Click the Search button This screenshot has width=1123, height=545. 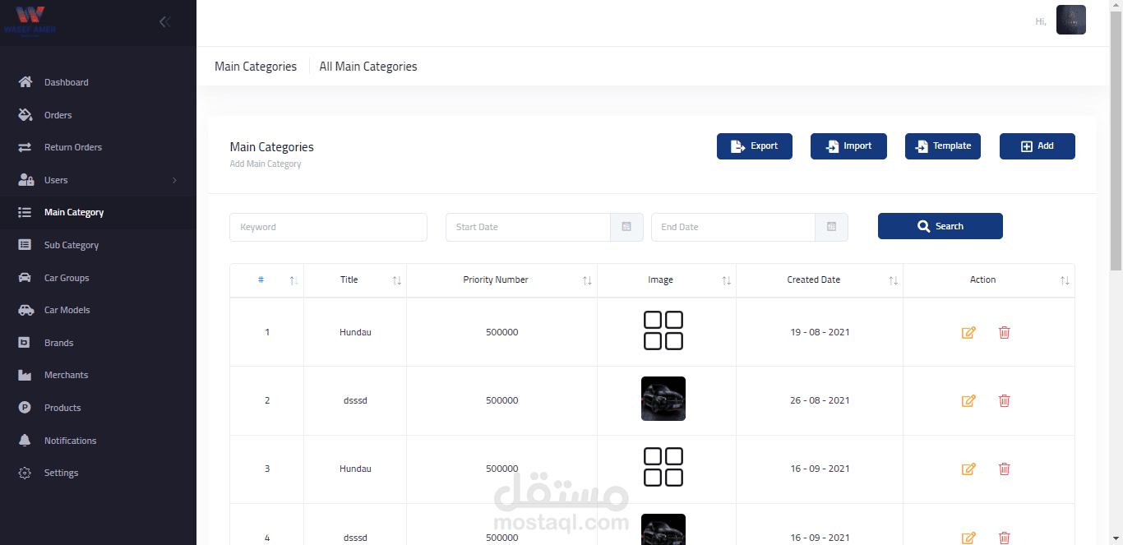click(x=940, y=226)
